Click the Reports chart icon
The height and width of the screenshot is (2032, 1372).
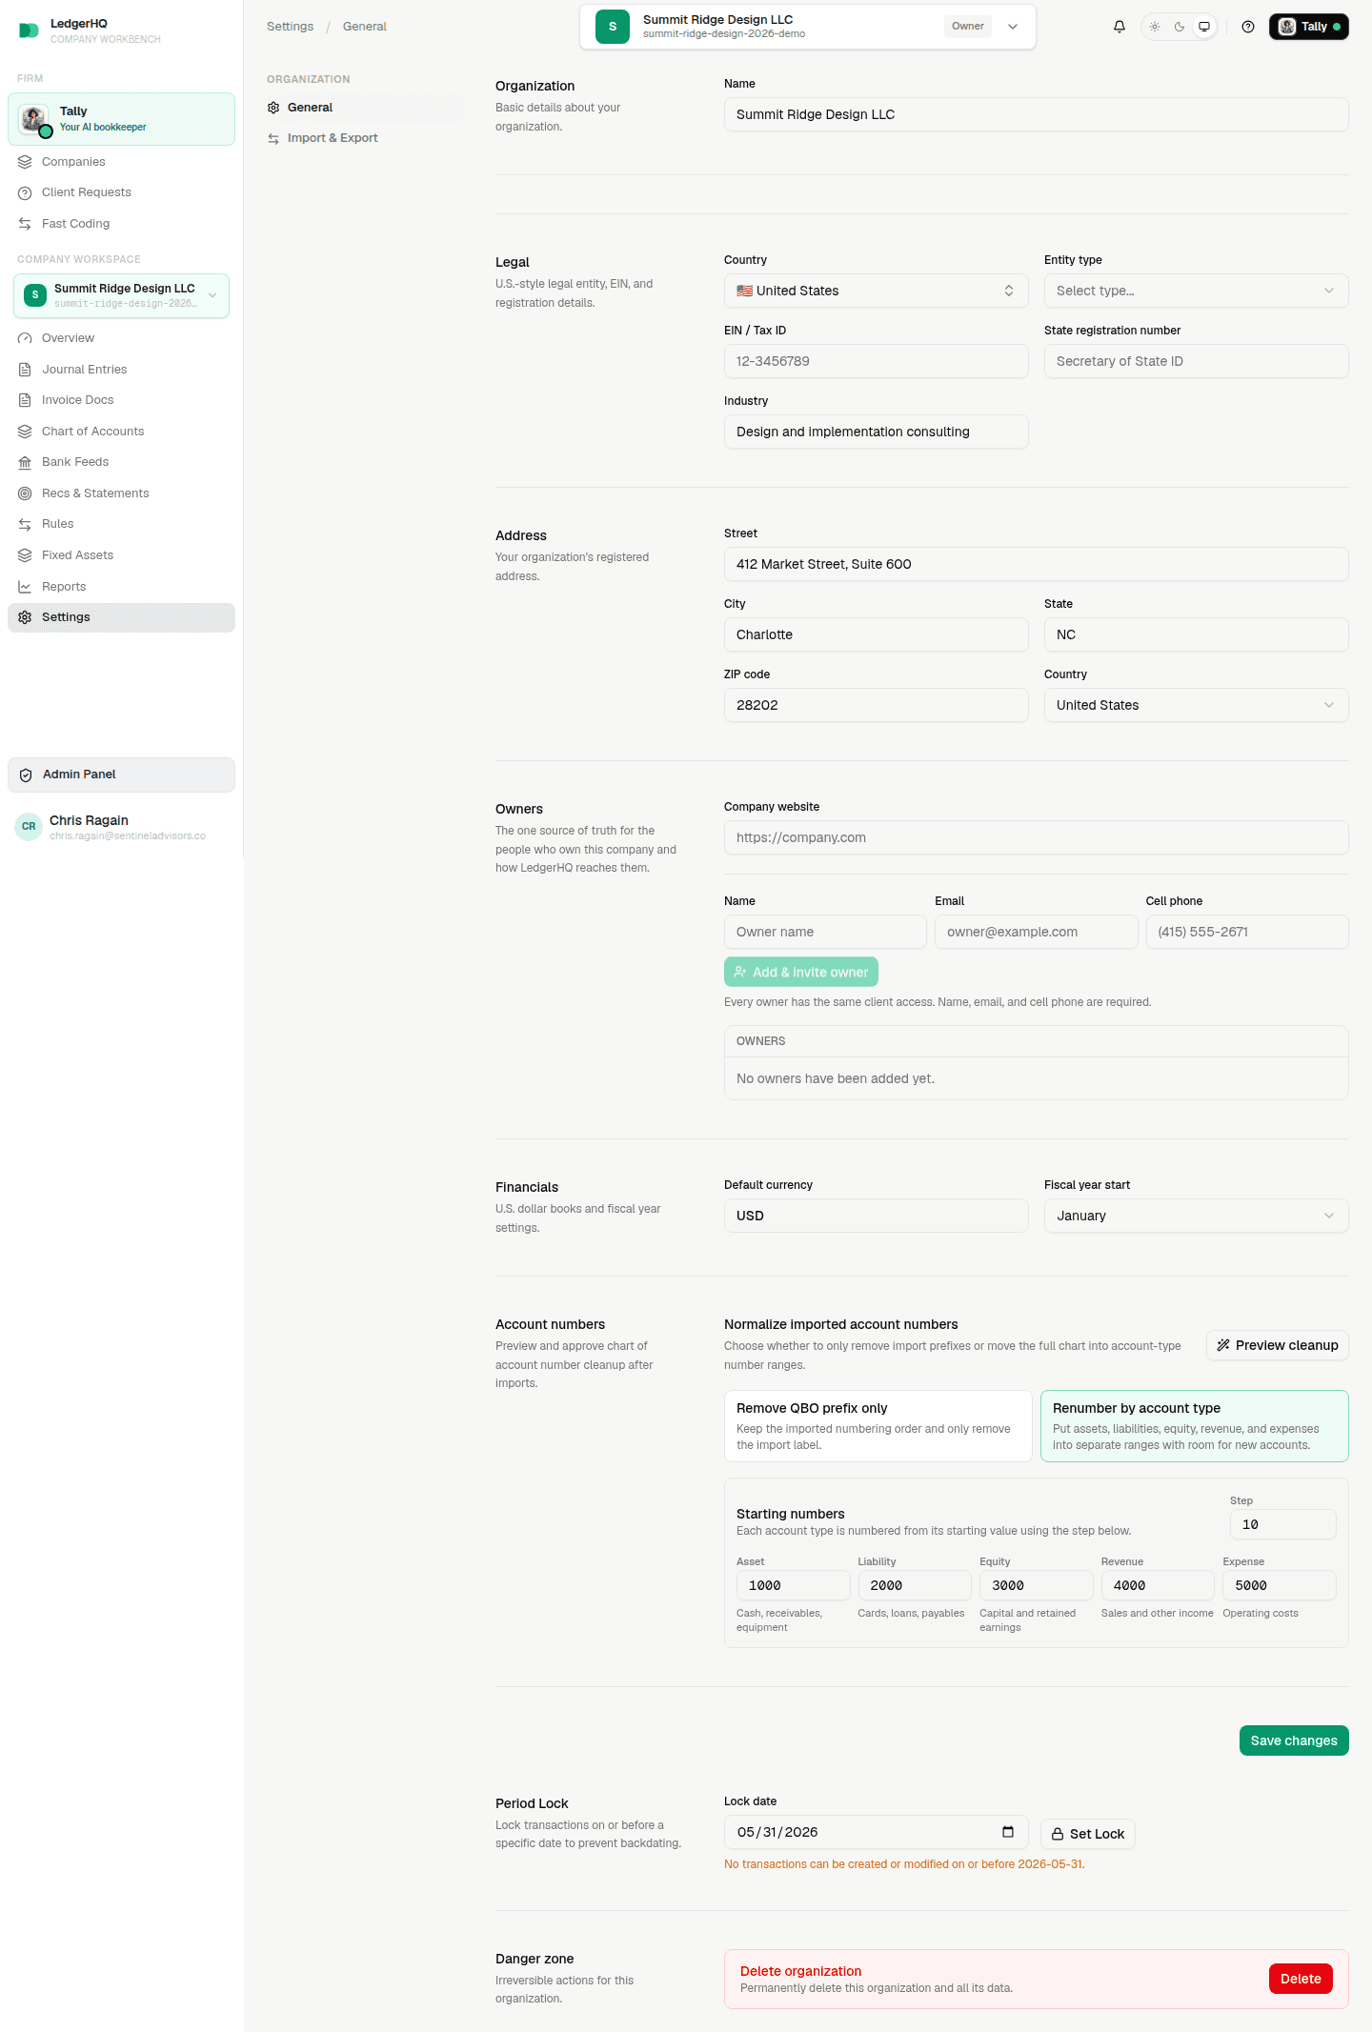coord(25,587)
